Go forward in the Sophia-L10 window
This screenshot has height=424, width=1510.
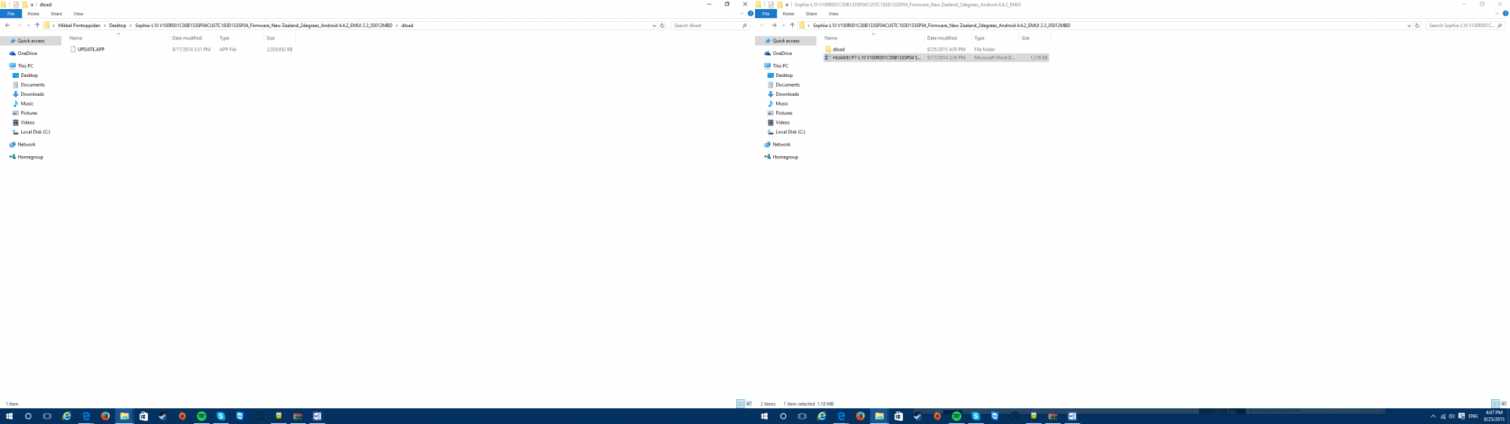[774, 26]
